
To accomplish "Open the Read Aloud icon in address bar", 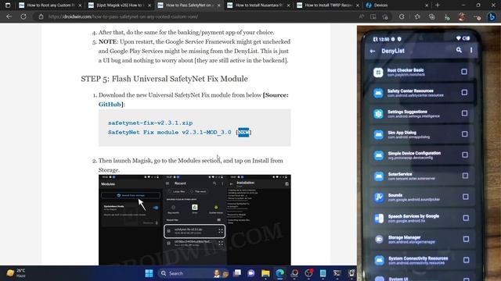I will tap(361, 16).
